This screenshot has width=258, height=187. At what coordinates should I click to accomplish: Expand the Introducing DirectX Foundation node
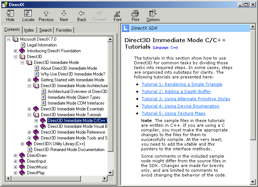15,51
